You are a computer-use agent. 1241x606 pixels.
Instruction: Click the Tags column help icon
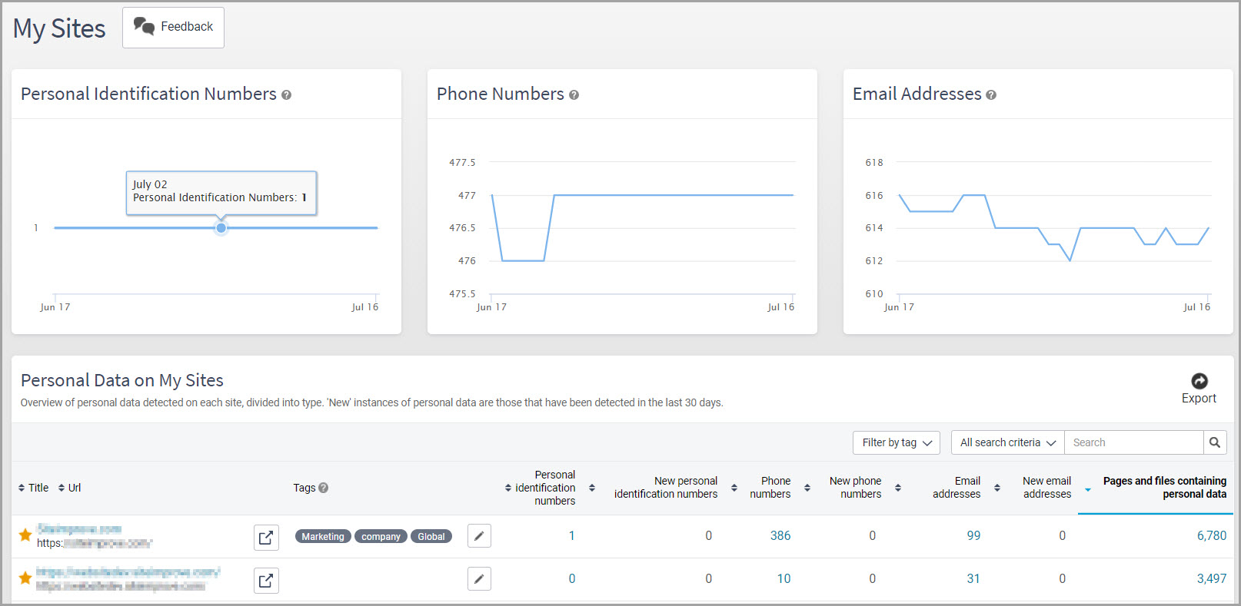click(323, 488)
